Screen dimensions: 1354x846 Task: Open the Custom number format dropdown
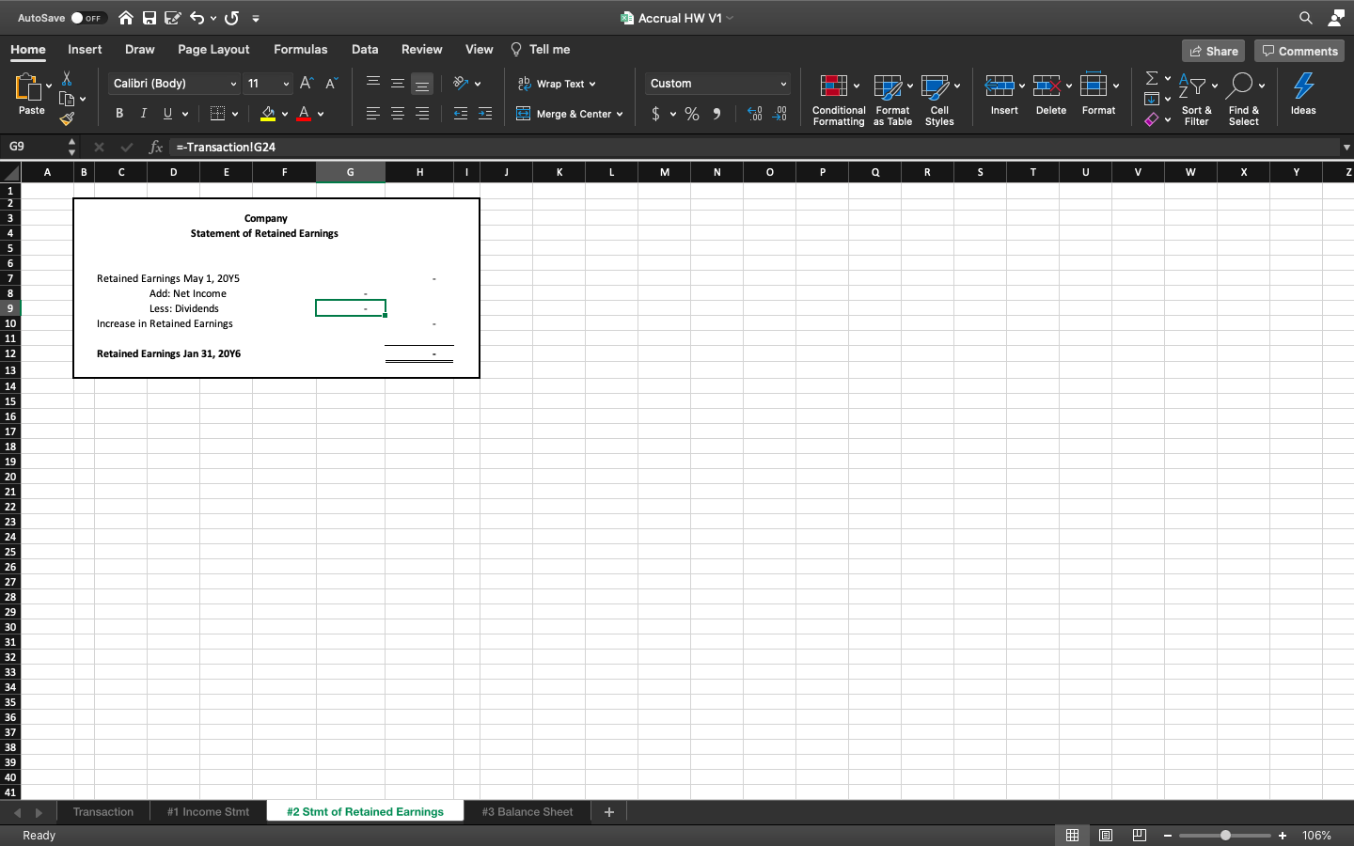pyautogui.click(x=782, y=84)
